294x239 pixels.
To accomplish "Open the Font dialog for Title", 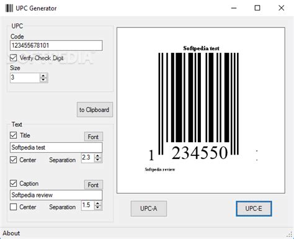I will [x=94, y=137].
